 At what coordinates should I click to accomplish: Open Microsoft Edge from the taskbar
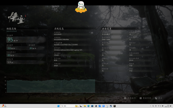88,106
